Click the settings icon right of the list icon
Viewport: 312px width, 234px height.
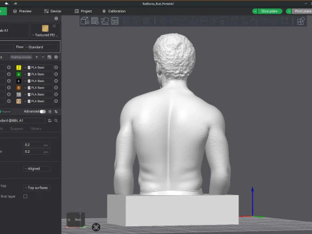click(x=56, y=112)
